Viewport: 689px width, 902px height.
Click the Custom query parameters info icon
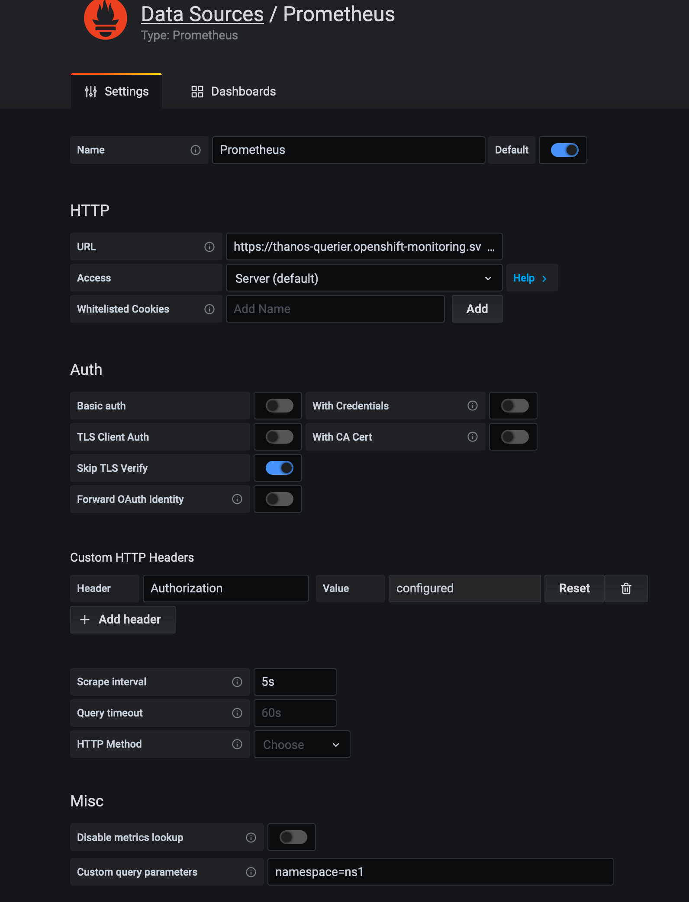[251, 872]
